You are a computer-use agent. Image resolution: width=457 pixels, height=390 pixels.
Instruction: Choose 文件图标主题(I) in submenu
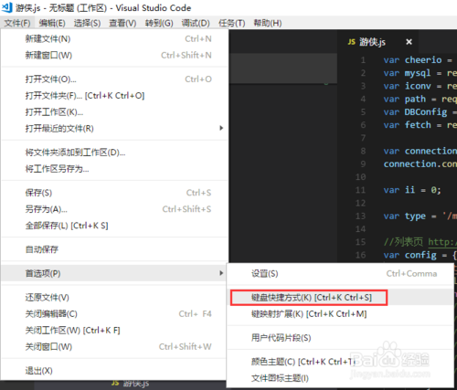pyautogui.click(x=341, y=378)
